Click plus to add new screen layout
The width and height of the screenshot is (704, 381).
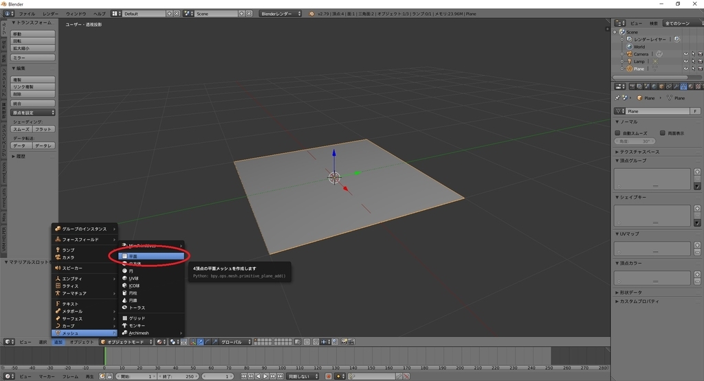[x=169, y=14]
